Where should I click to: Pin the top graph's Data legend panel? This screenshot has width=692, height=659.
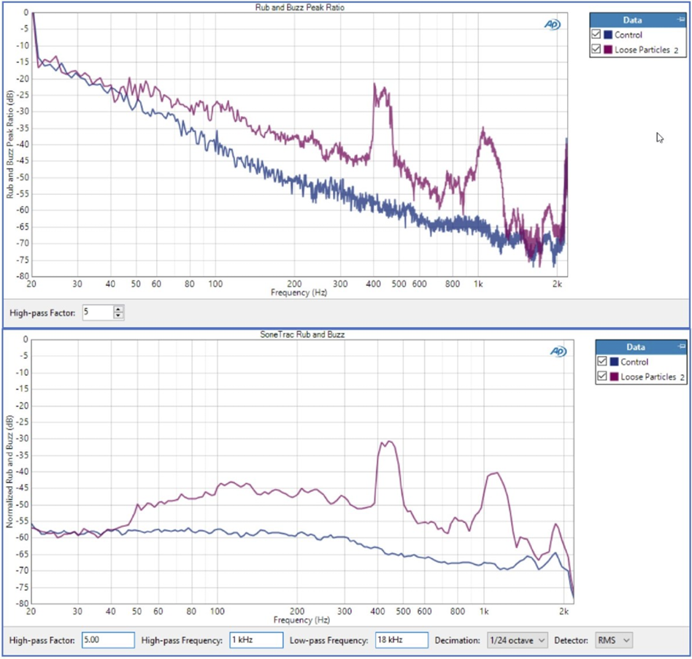(680, 20)
